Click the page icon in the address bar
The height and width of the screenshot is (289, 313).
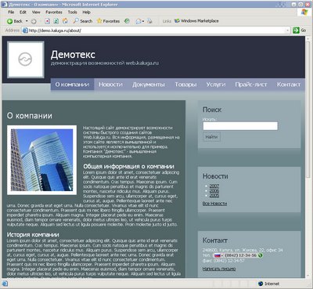coord(25,31)
